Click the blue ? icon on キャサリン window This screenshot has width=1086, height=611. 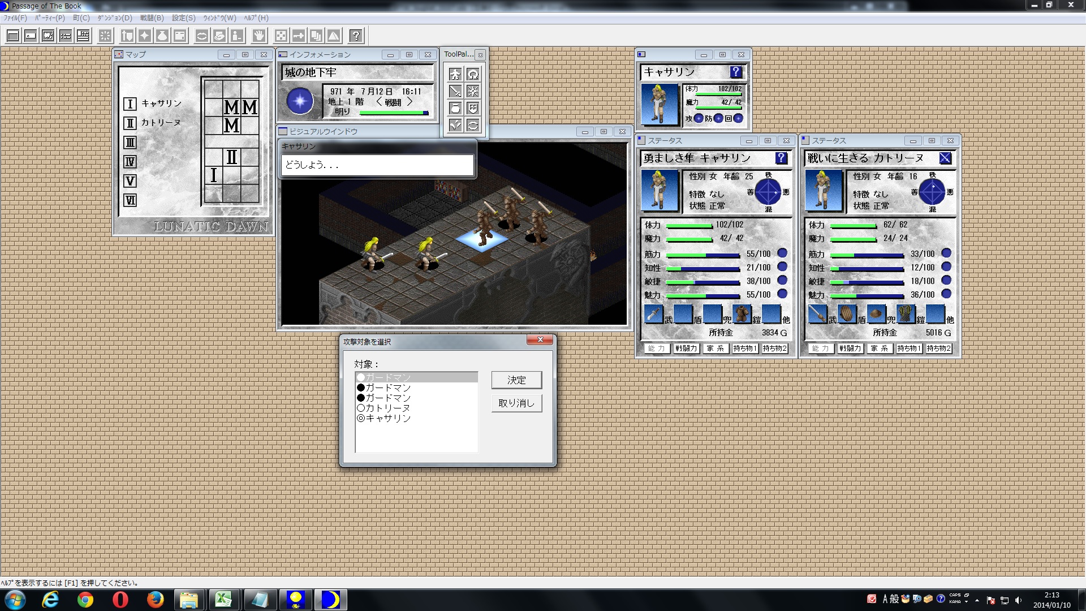(735, 72)
